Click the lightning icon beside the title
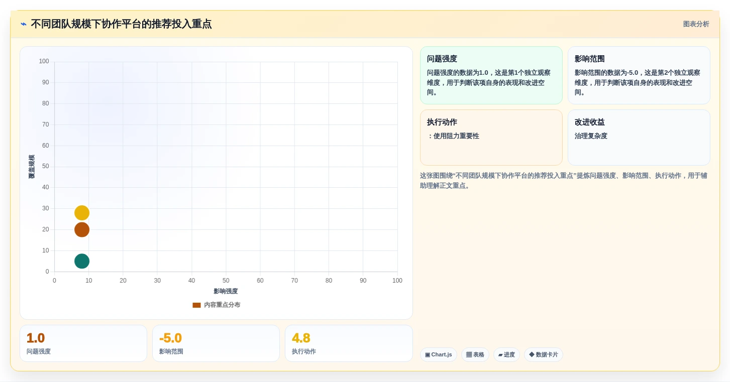 point(24,24)
